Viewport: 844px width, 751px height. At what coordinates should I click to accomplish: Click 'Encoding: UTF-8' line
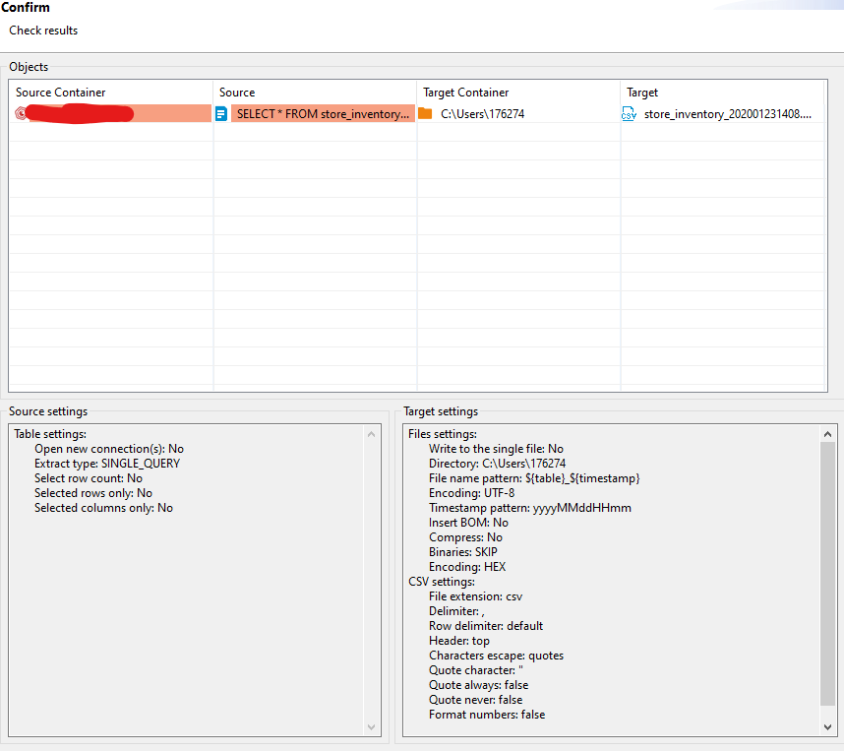(x=471, y=493)
